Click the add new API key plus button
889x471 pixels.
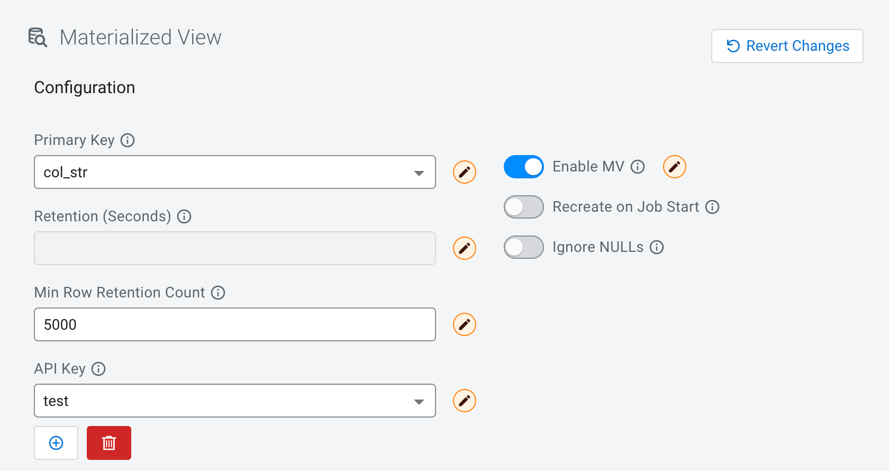pos(56,443)
